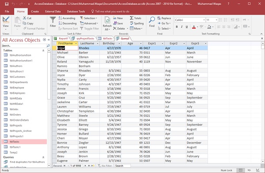This screenshot has width=265, height=173.
Task: Collapse the Tables group in navigation pane
Action: tap(43, 50)
